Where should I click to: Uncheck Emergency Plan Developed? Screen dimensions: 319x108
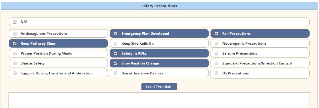[116, 34]
